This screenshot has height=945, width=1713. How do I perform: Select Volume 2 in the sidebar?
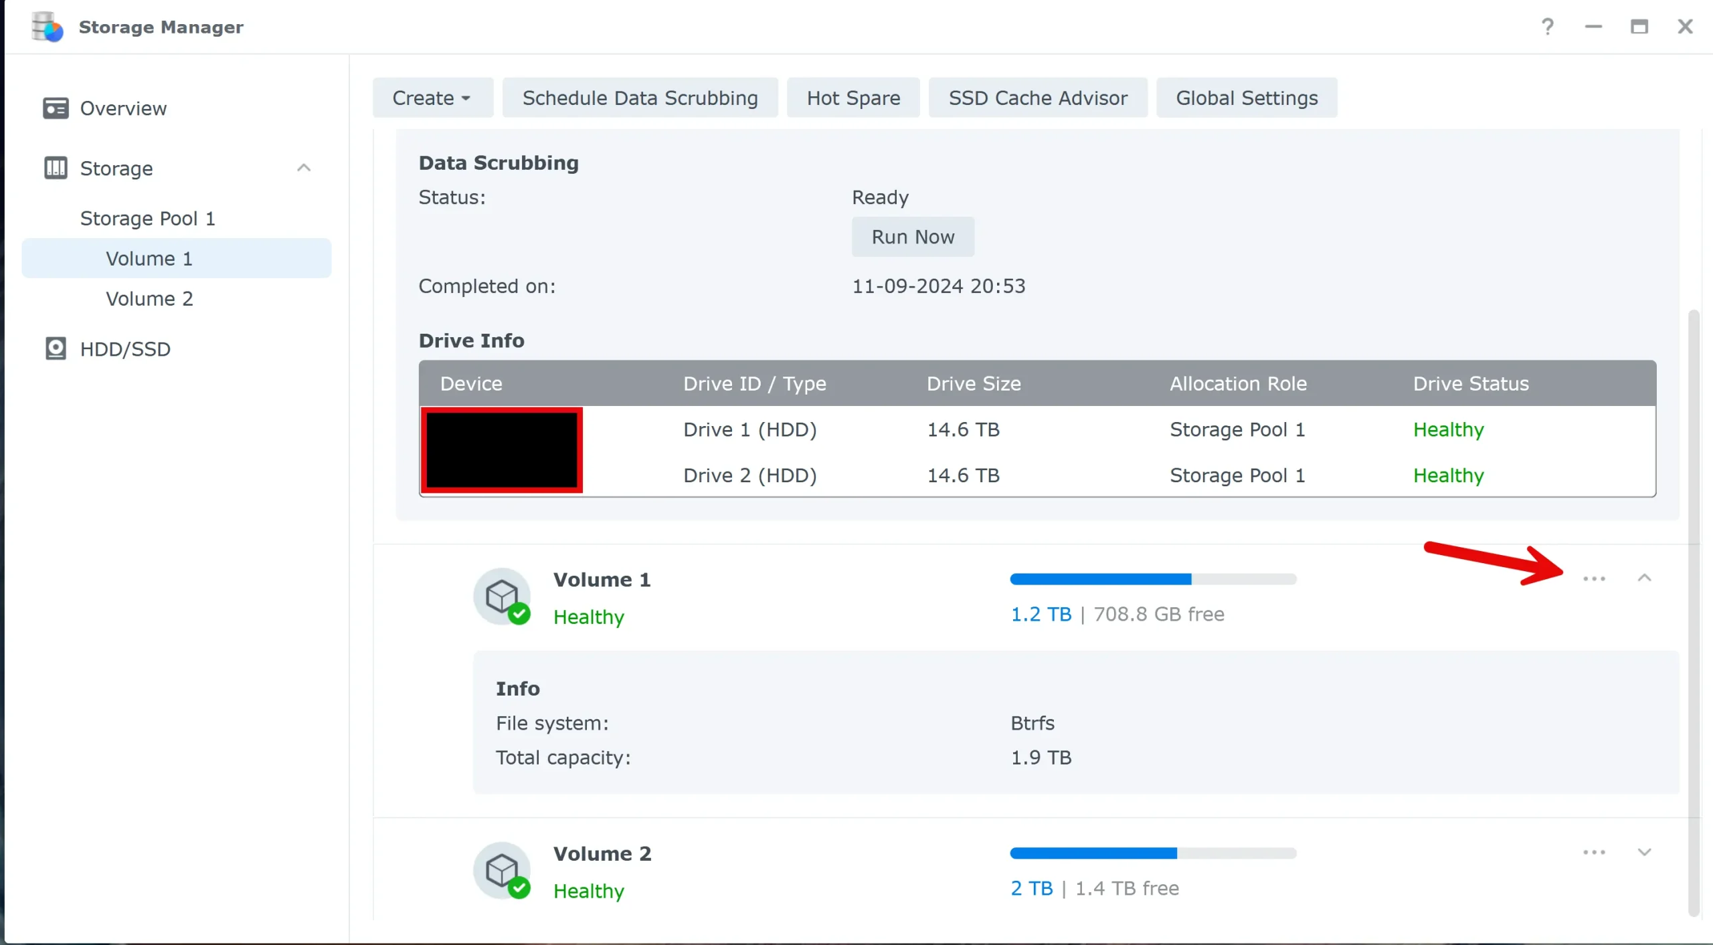point(149,298)
